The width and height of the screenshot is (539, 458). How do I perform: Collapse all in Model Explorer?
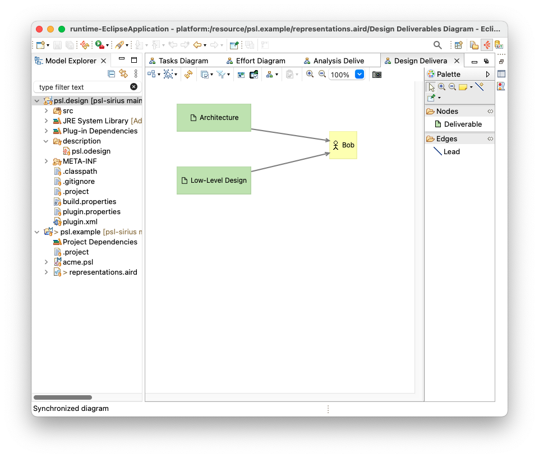tap(111, 74)
